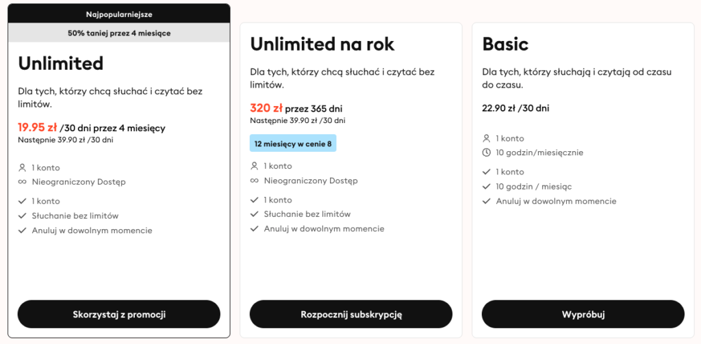Image resolution: width=701 pixels, height=344 pixels.
Task: Click the blue 12 miesięcy w cenie 8 badge
Action: (293, 144)
